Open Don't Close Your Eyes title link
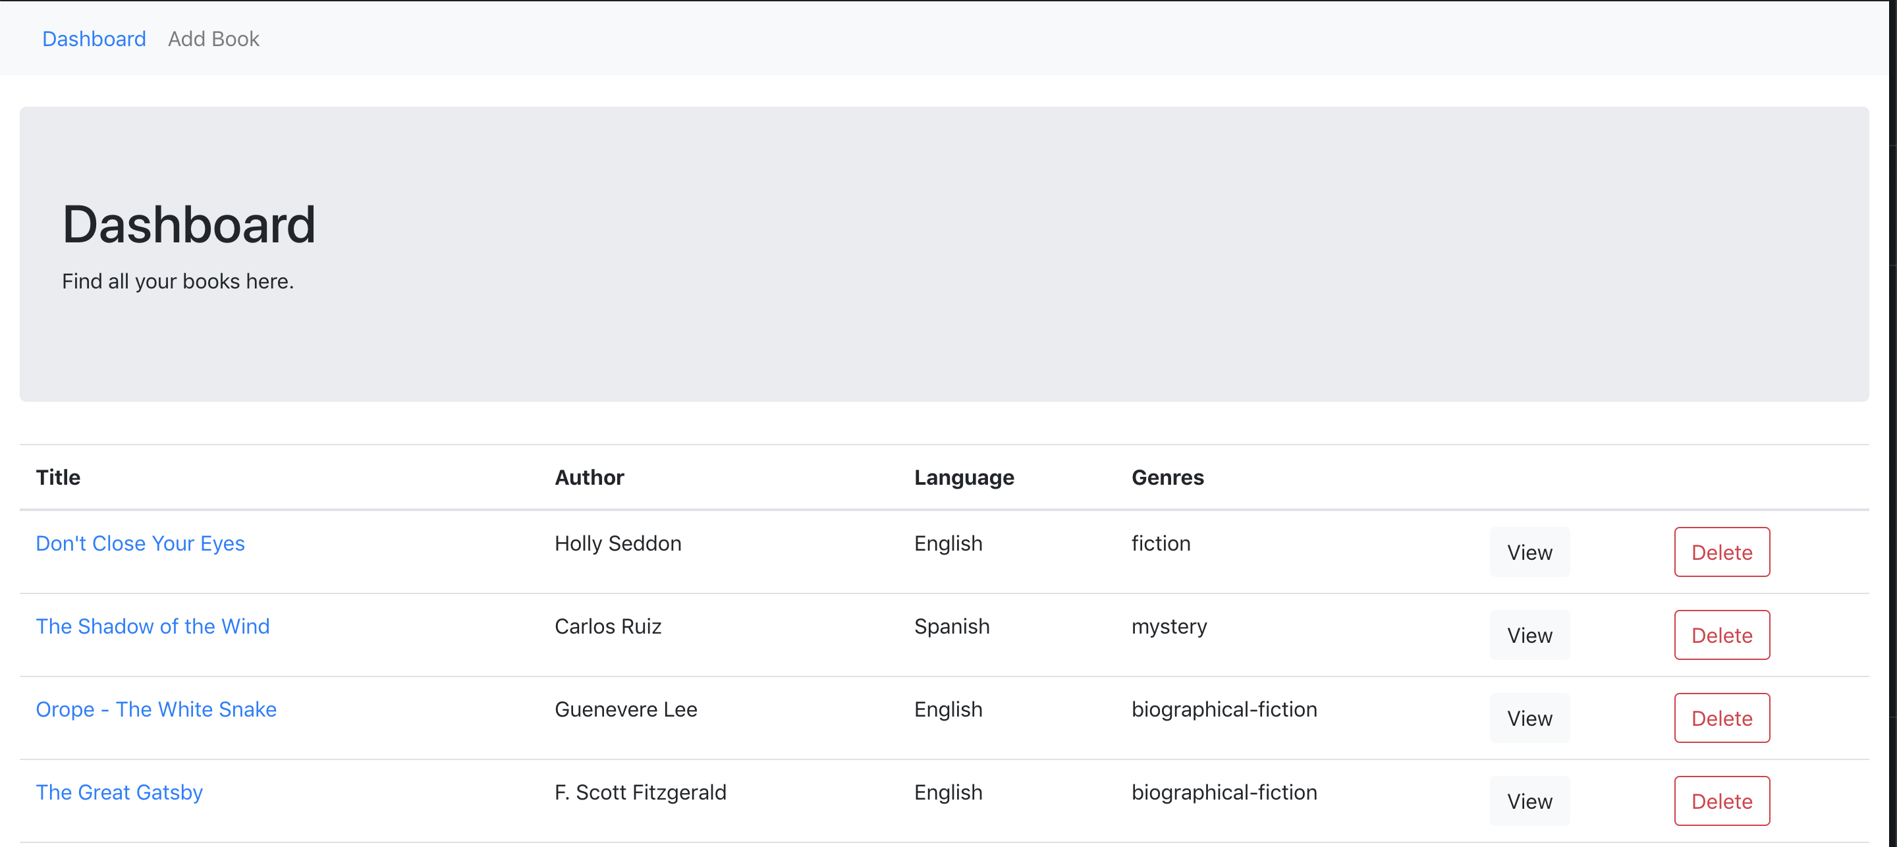Image resolution: width=1897 pixels, height=847 pixels. coord(140,543)
